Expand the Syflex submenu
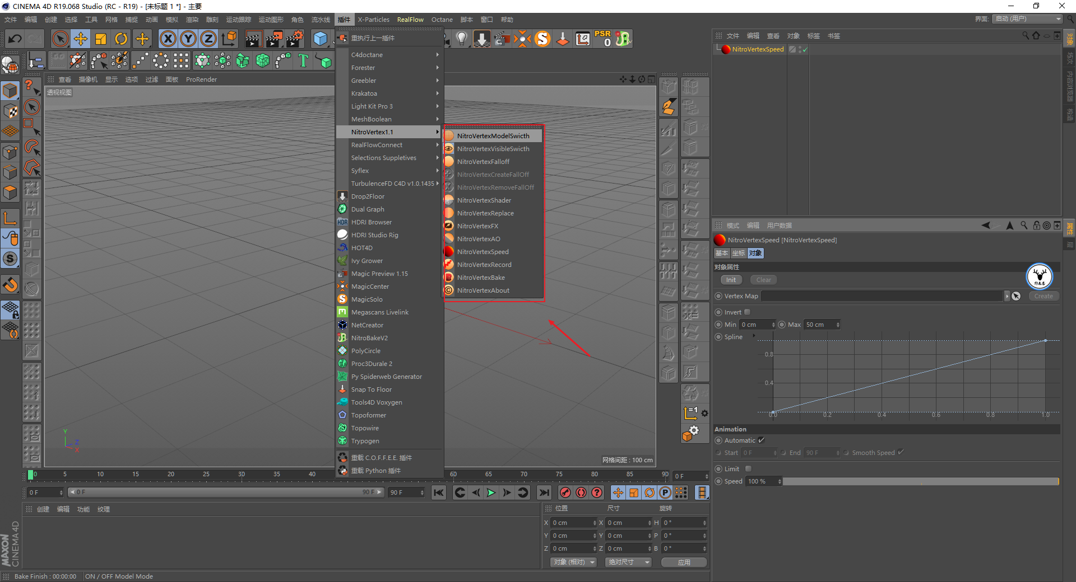The height and width of the screenshot is (582, 1076). click(x=389, y=171)
